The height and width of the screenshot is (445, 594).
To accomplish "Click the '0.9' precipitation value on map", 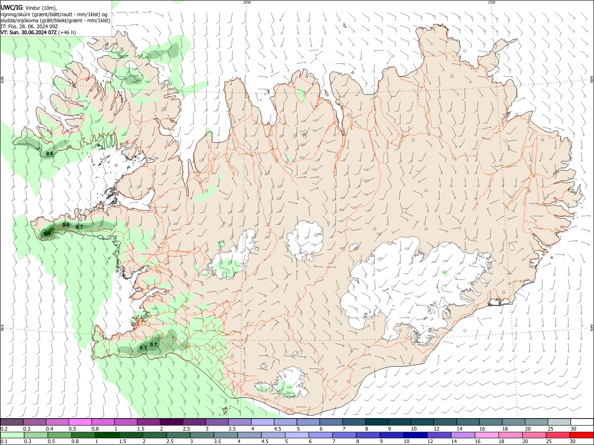I will click(66, 225).
